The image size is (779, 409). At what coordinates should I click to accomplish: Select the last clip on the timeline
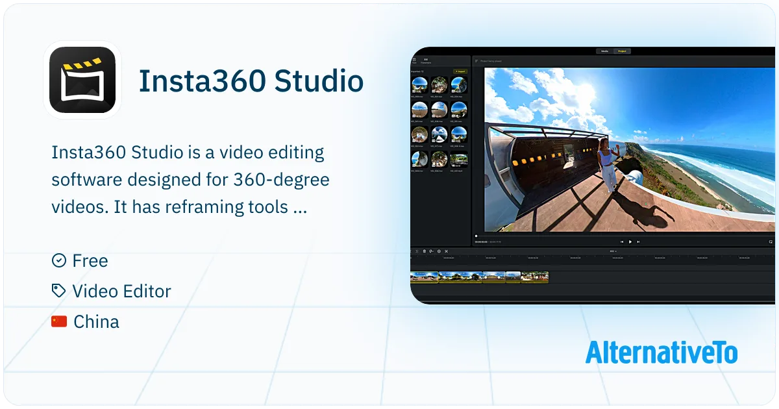click(x=535, y=277)
